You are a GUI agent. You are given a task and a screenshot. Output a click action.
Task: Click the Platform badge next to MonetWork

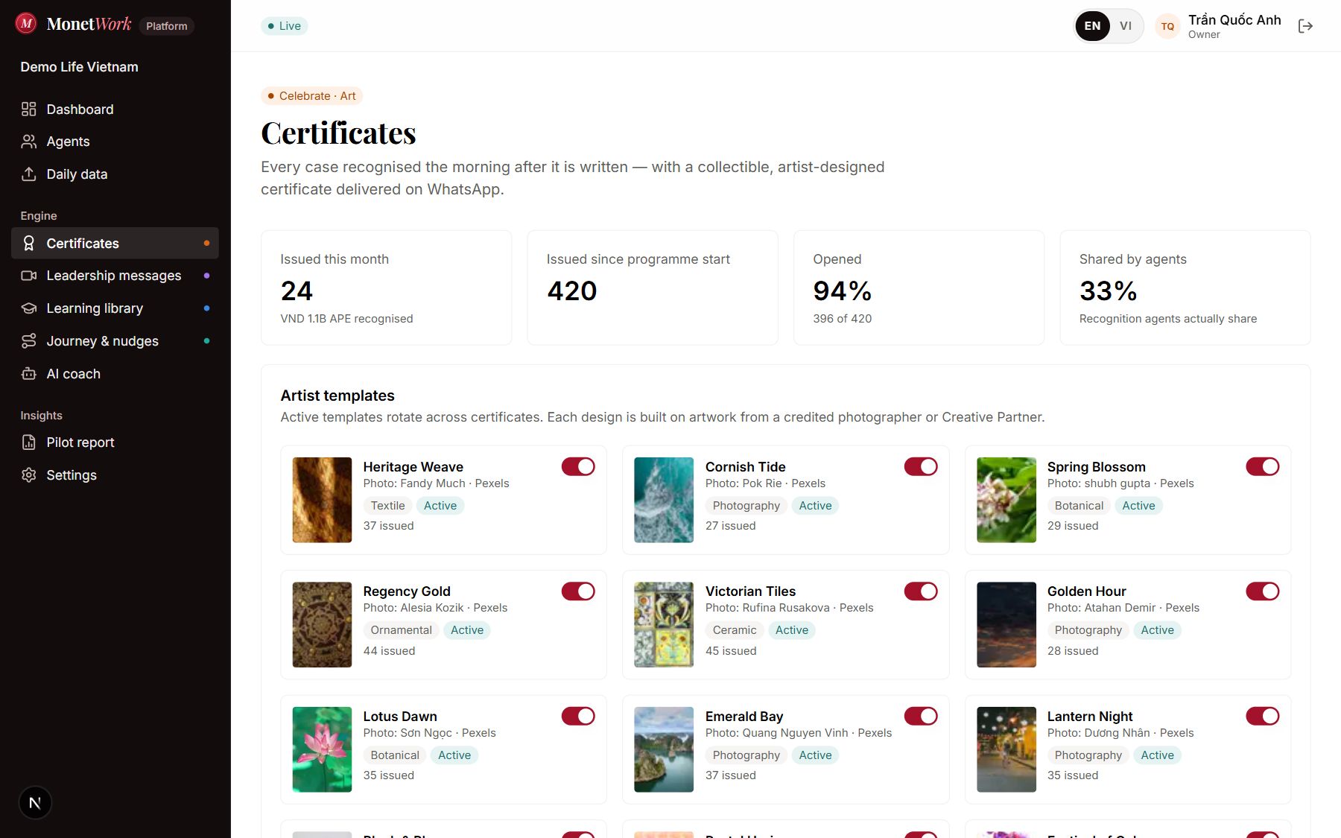click(x=167, y=26)
